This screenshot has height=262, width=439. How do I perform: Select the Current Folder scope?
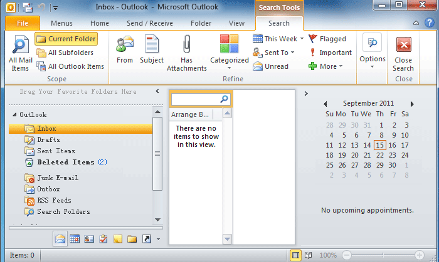pos(66,39)
